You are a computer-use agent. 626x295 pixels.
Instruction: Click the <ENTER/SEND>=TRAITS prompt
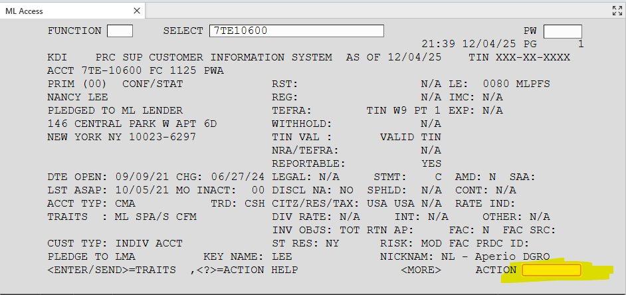point(112,270)
